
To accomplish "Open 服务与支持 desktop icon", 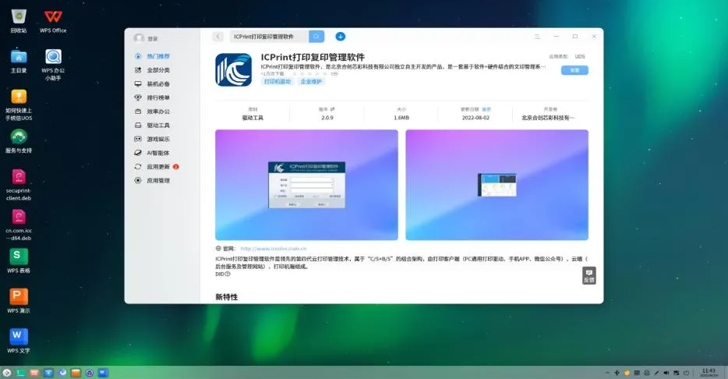I will point(19,140).
